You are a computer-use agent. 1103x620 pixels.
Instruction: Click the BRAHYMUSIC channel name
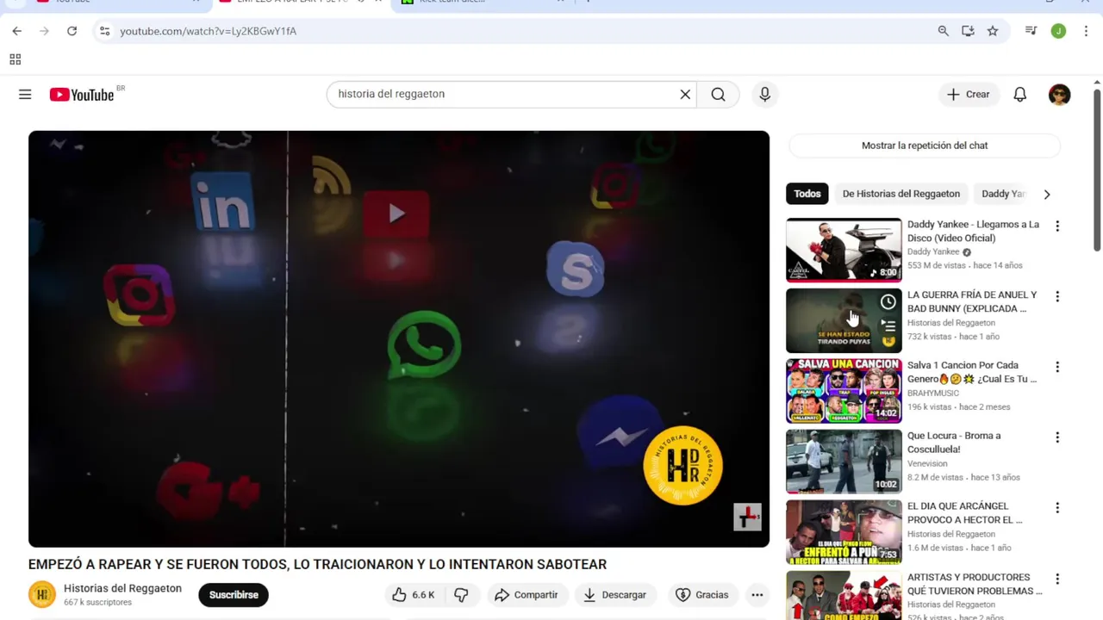click(933, 393)
